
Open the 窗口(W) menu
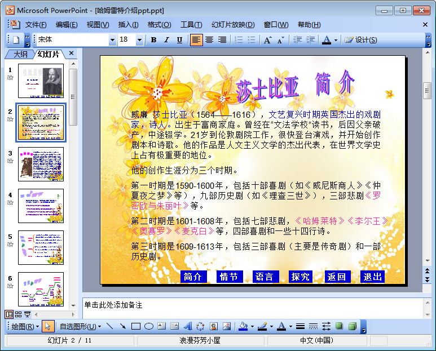pos(276,25)
